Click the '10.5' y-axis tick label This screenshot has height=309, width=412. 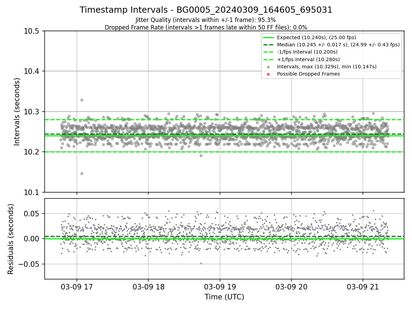point(32,31)
